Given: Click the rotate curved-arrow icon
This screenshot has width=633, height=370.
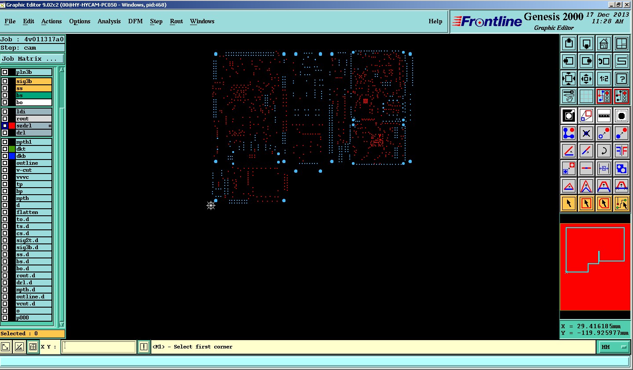Looking at the screenshot, I should tap(604, 151).
